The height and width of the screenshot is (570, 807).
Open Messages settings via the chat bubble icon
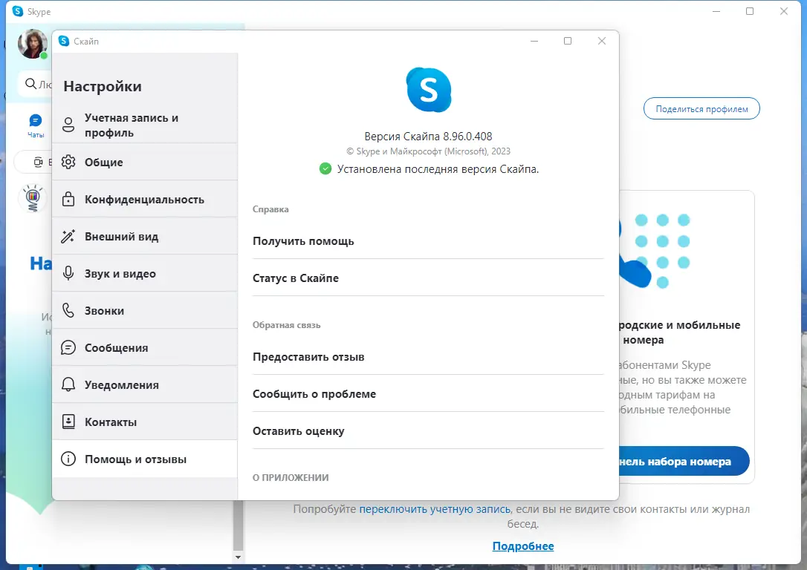pyautogui.click(x=68, y=347)
